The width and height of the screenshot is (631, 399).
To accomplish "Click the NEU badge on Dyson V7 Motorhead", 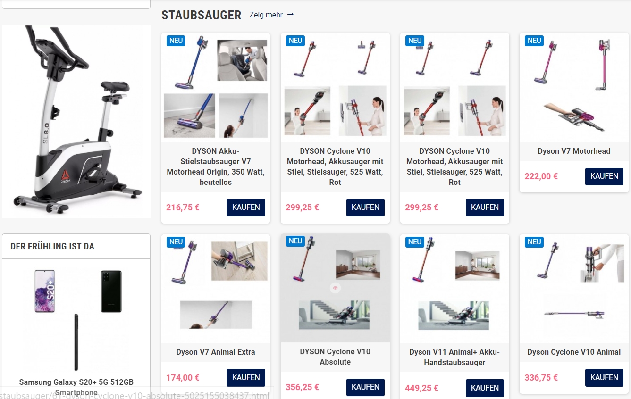I will click(x=534, y=41).
